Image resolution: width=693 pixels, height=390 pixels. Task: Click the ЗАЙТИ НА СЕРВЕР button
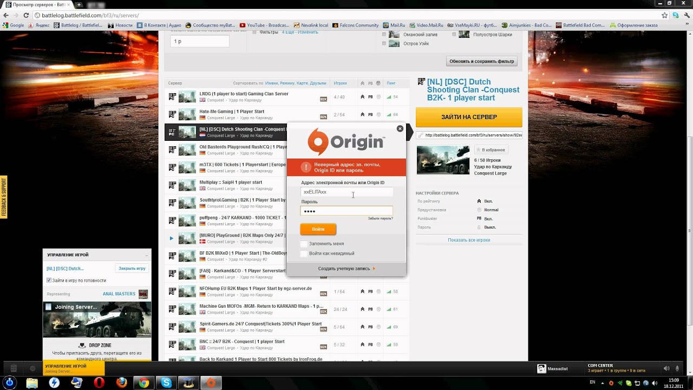point(469,117)
